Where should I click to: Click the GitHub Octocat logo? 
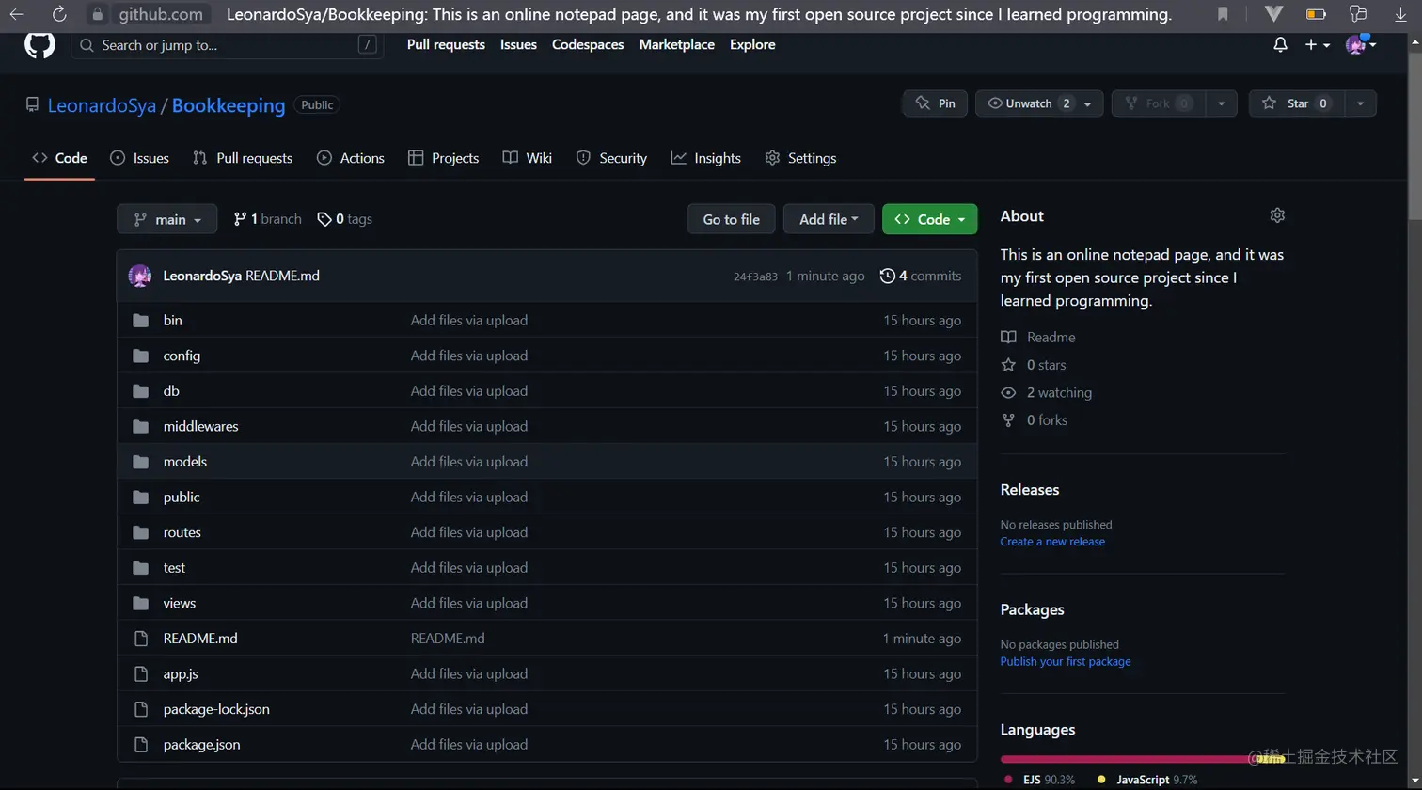[x=39, y=44]
